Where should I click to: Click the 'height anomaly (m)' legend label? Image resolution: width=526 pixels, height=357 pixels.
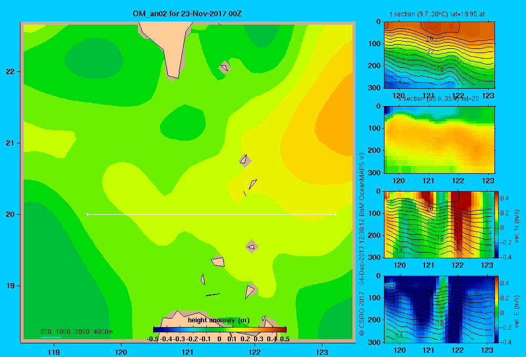pyautogui.click(x=219, y=320)
